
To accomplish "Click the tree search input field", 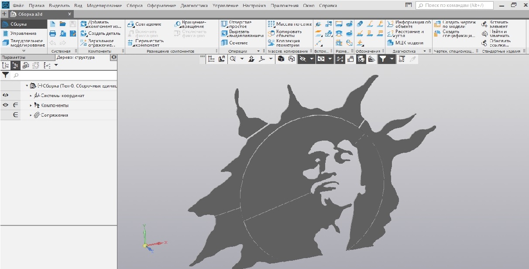I will click(x=64, y=75).
